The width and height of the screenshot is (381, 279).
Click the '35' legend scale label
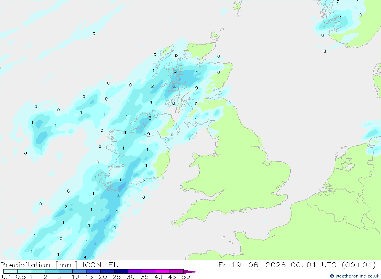click(144, 277)
